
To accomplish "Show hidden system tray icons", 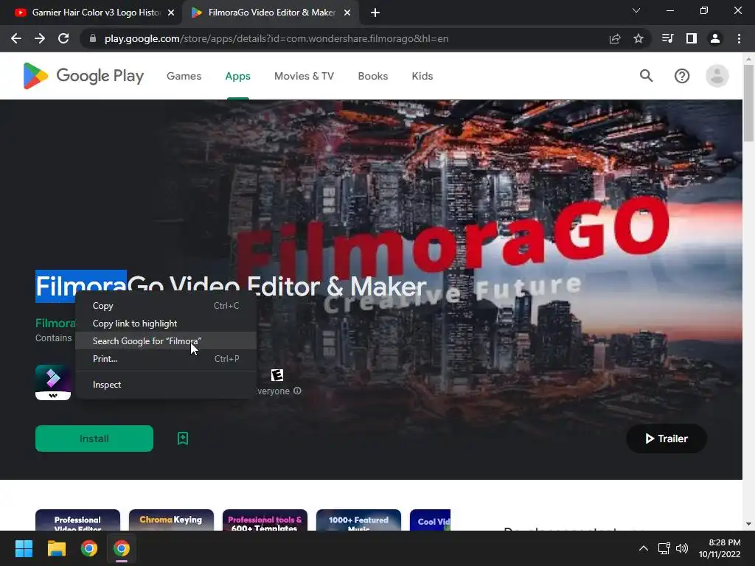I will (x=643, y=548).
